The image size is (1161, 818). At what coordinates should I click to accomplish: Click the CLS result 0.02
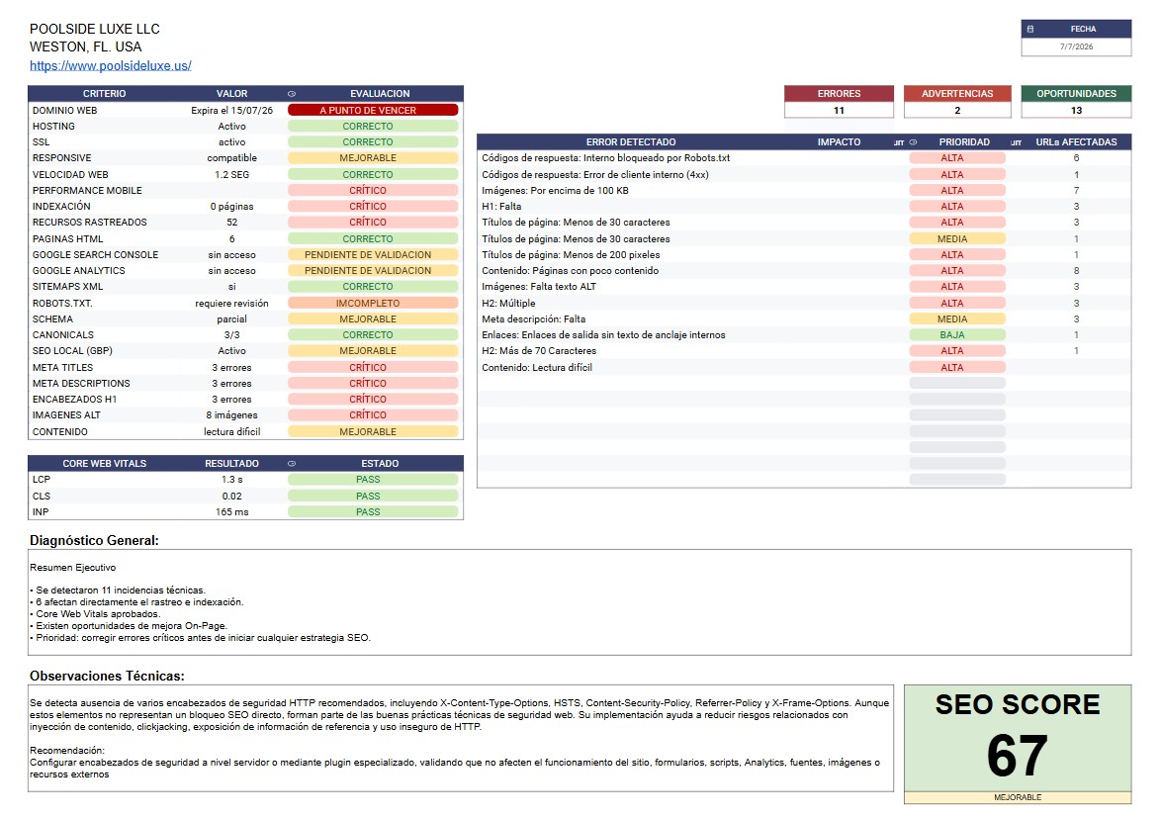click(231, 496)
